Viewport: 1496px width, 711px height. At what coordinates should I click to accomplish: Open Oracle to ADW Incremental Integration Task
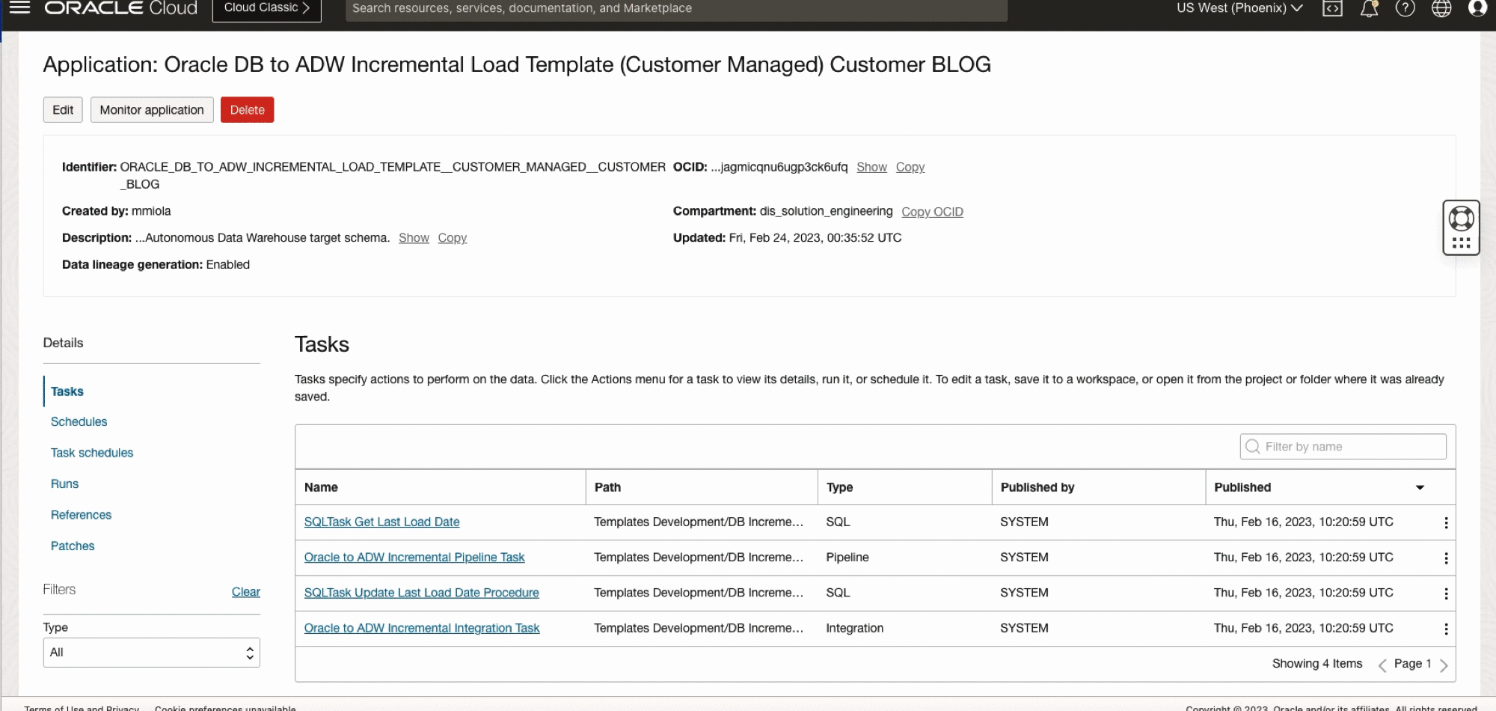pos(421,628)
